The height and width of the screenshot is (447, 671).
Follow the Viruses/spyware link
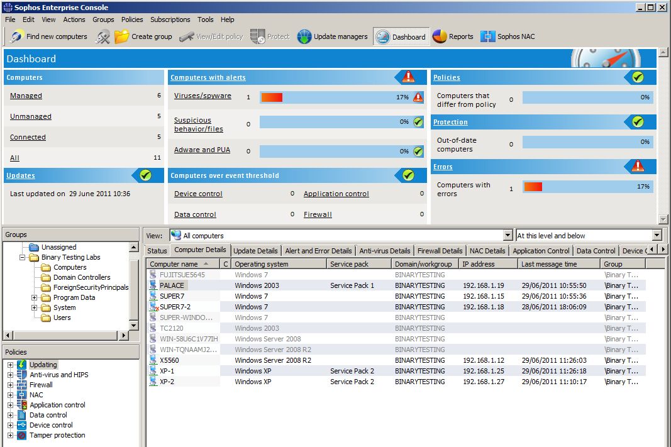[x=202, y=96]
